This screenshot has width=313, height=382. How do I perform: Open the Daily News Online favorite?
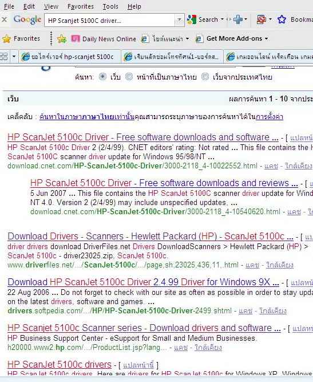[104, 39]
